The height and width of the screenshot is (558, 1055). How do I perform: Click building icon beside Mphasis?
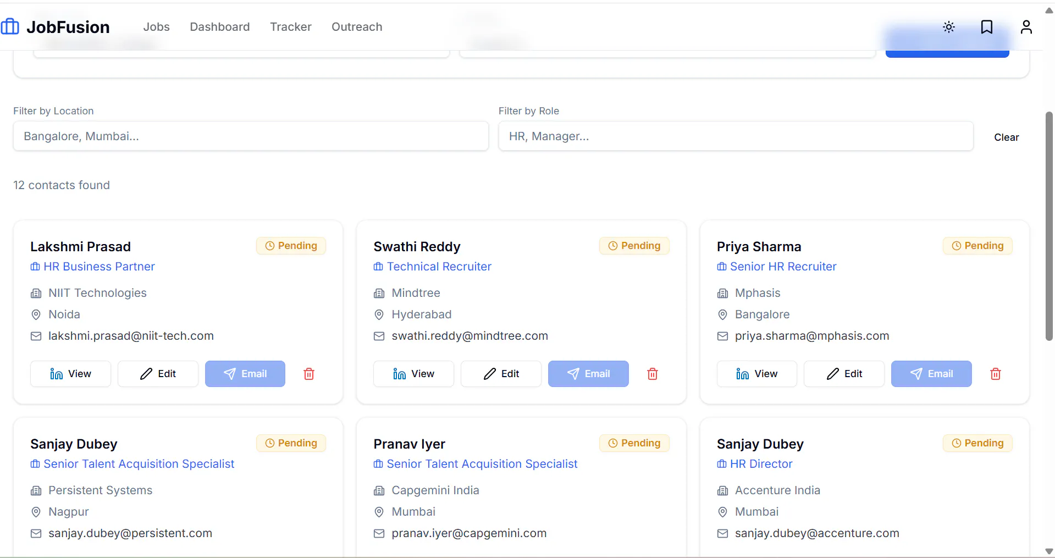(x=722, y=294)
